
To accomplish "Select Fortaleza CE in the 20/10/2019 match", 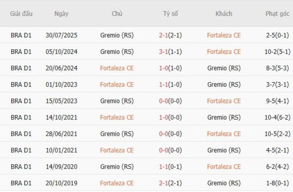I will 117,183.
